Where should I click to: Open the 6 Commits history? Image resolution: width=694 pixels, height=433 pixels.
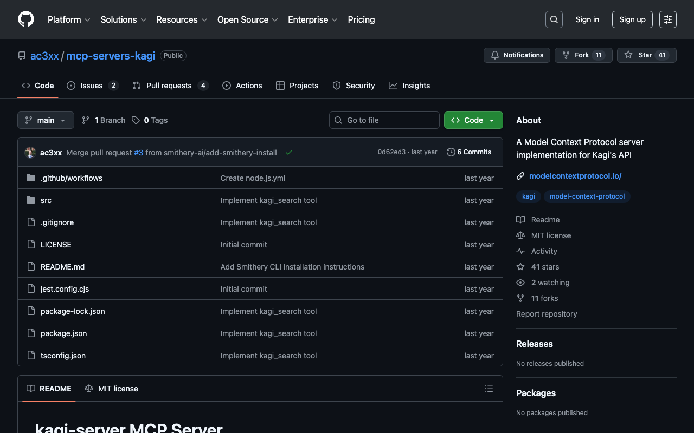pos(469,152)
